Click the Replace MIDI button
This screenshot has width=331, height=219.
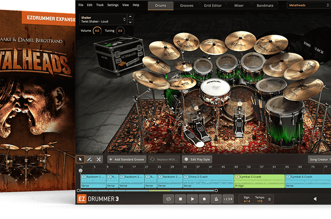[164, 159]
